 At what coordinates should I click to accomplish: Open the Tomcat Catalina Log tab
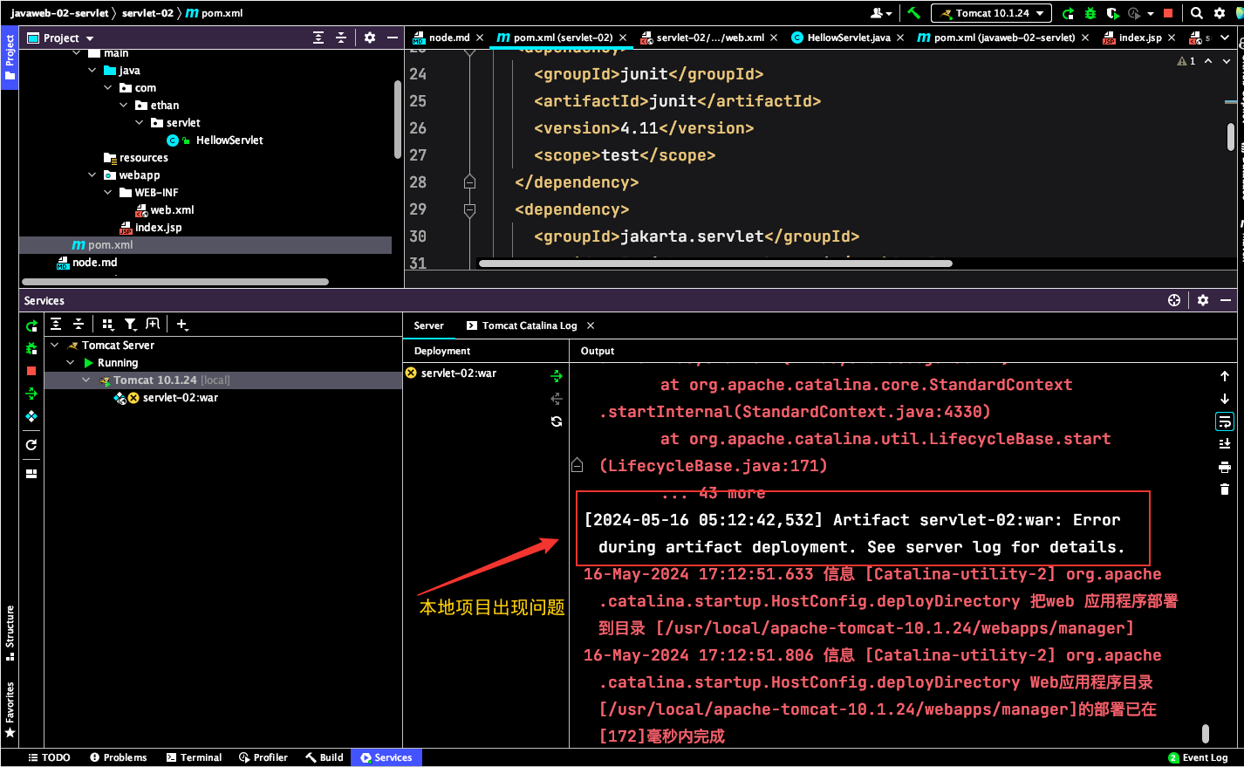[x=529, y=325]
